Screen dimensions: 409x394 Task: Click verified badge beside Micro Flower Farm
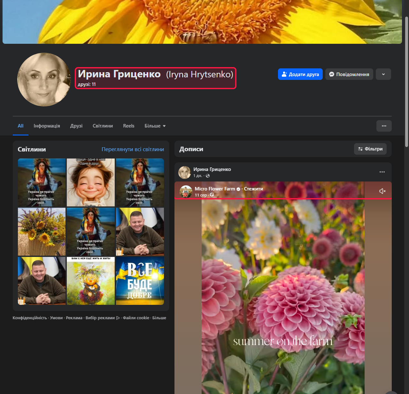click(x=238, y=189)
